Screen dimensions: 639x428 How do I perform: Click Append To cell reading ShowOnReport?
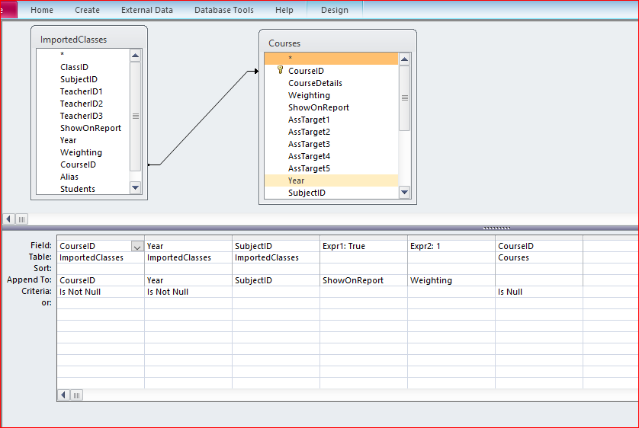click(364, 280)
